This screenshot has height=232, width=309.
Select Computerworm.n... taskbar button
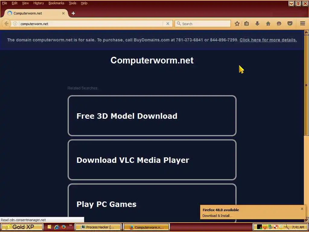(x=146, y=227)
